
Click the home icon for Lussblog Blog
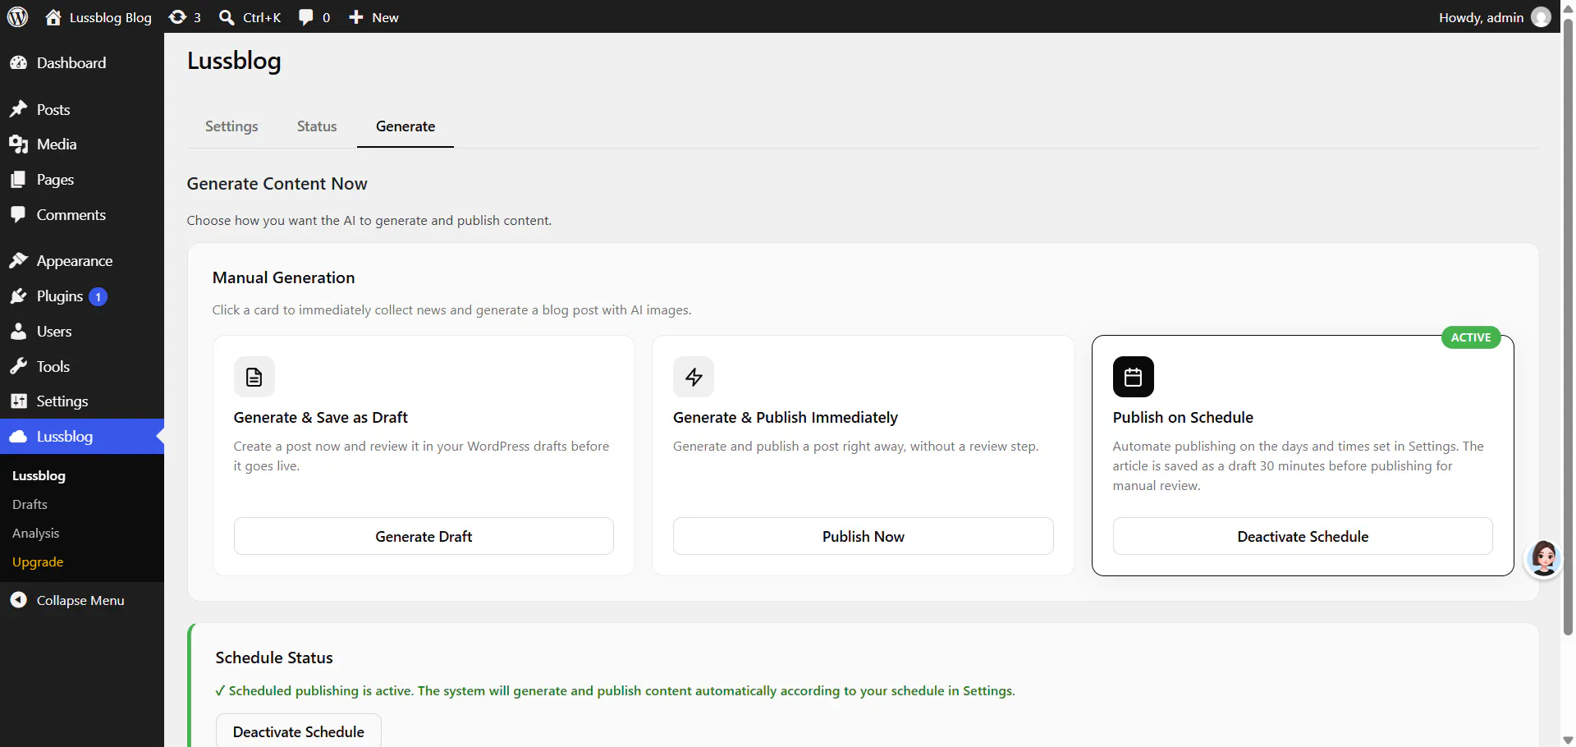coord(53,17)
